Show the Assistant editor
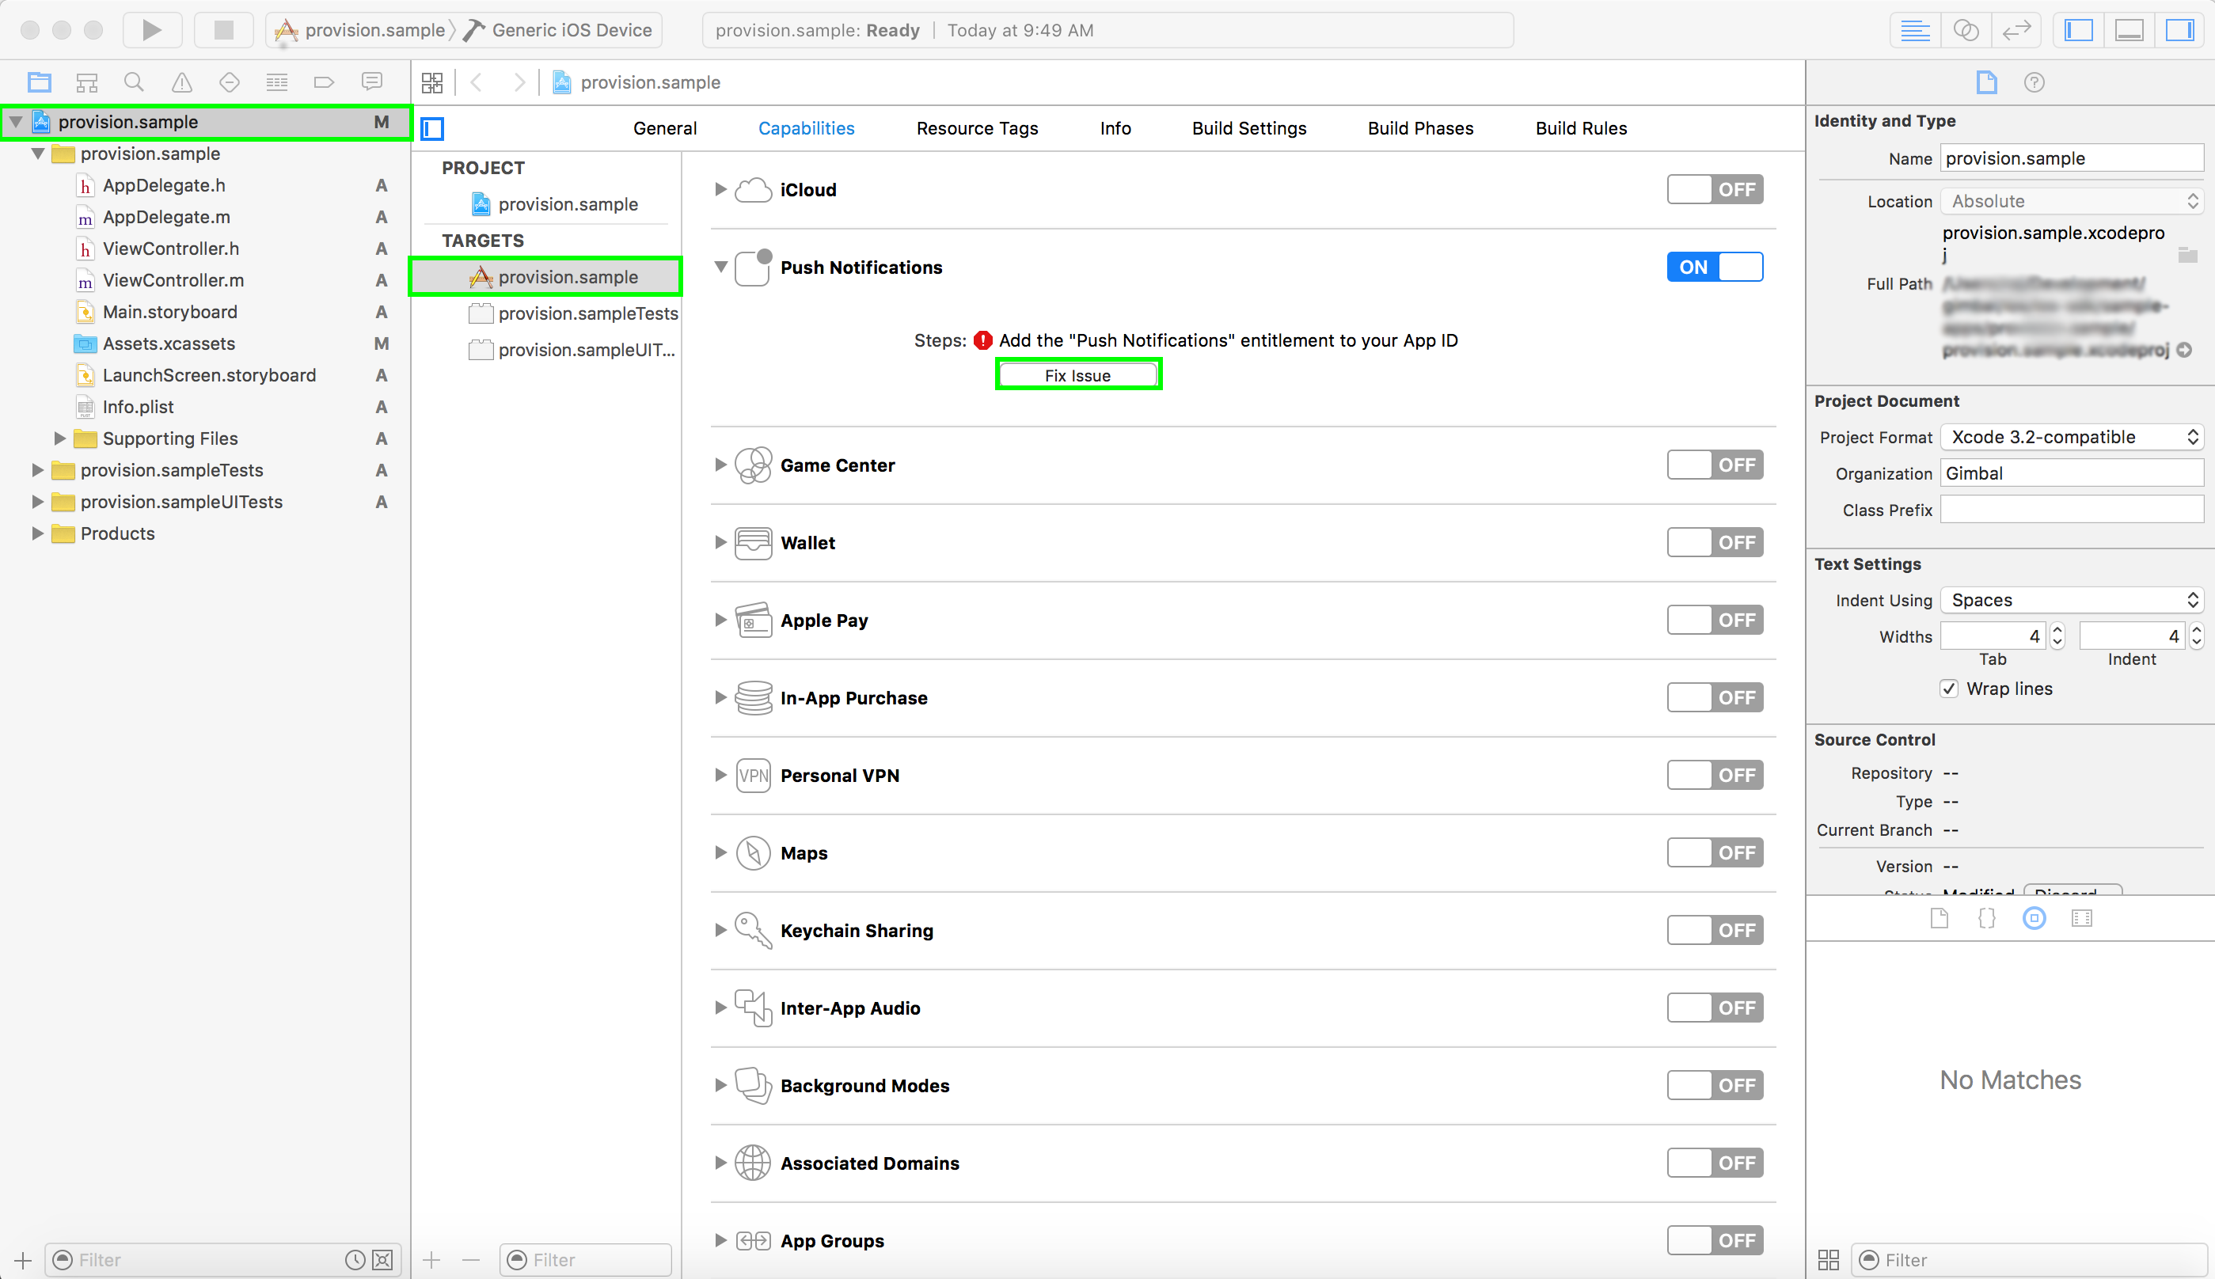 click(1966, 30)
